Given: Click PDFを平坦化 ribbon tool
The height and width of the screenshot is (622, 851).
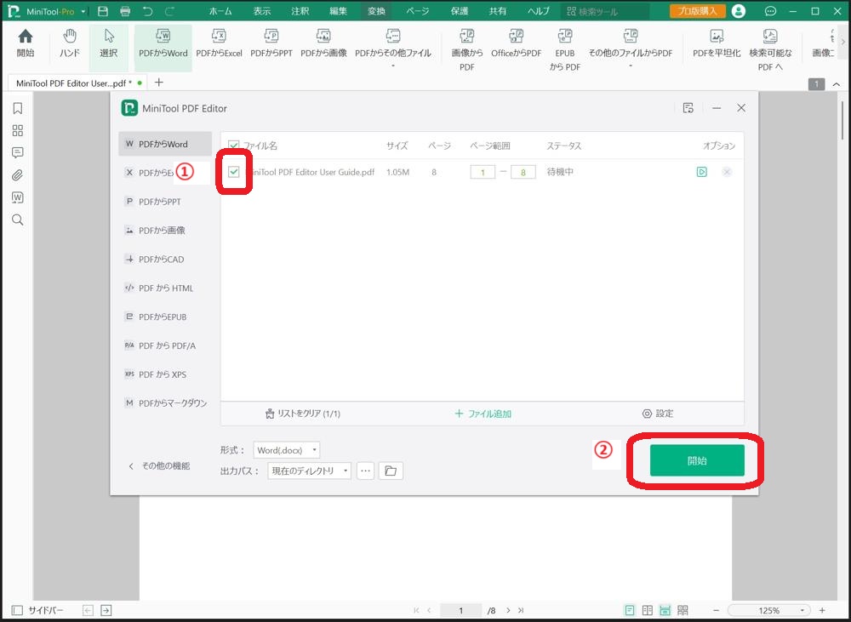Looking at the screenshot, I should (x=717, y=44).
